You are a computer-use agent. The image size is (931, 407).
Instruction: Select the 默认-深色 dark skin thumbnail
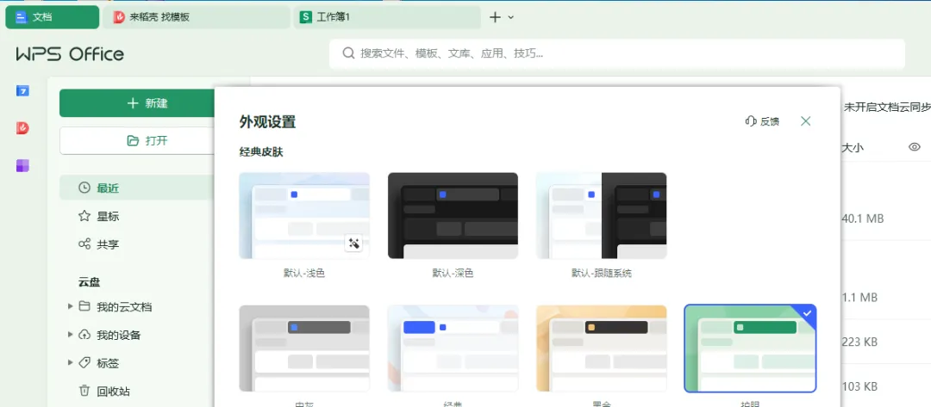pyautogui.click(x=453, y=216)
